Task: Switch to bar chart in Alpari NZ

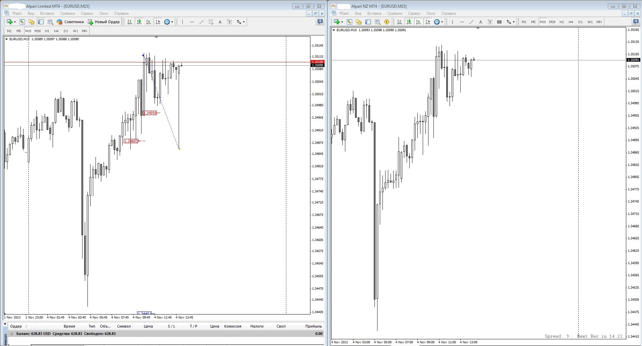Action: 400,22
